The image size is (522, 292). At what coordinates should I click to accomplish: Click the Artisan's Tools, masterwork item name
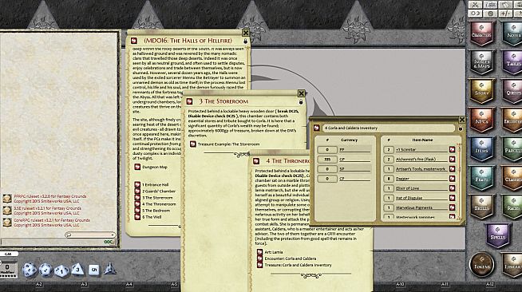[421, 169]
